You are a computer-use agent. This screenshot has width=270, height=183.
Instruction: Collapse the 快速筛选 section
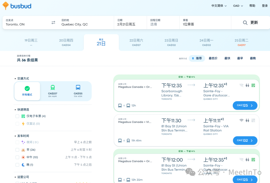click(22, 109)
